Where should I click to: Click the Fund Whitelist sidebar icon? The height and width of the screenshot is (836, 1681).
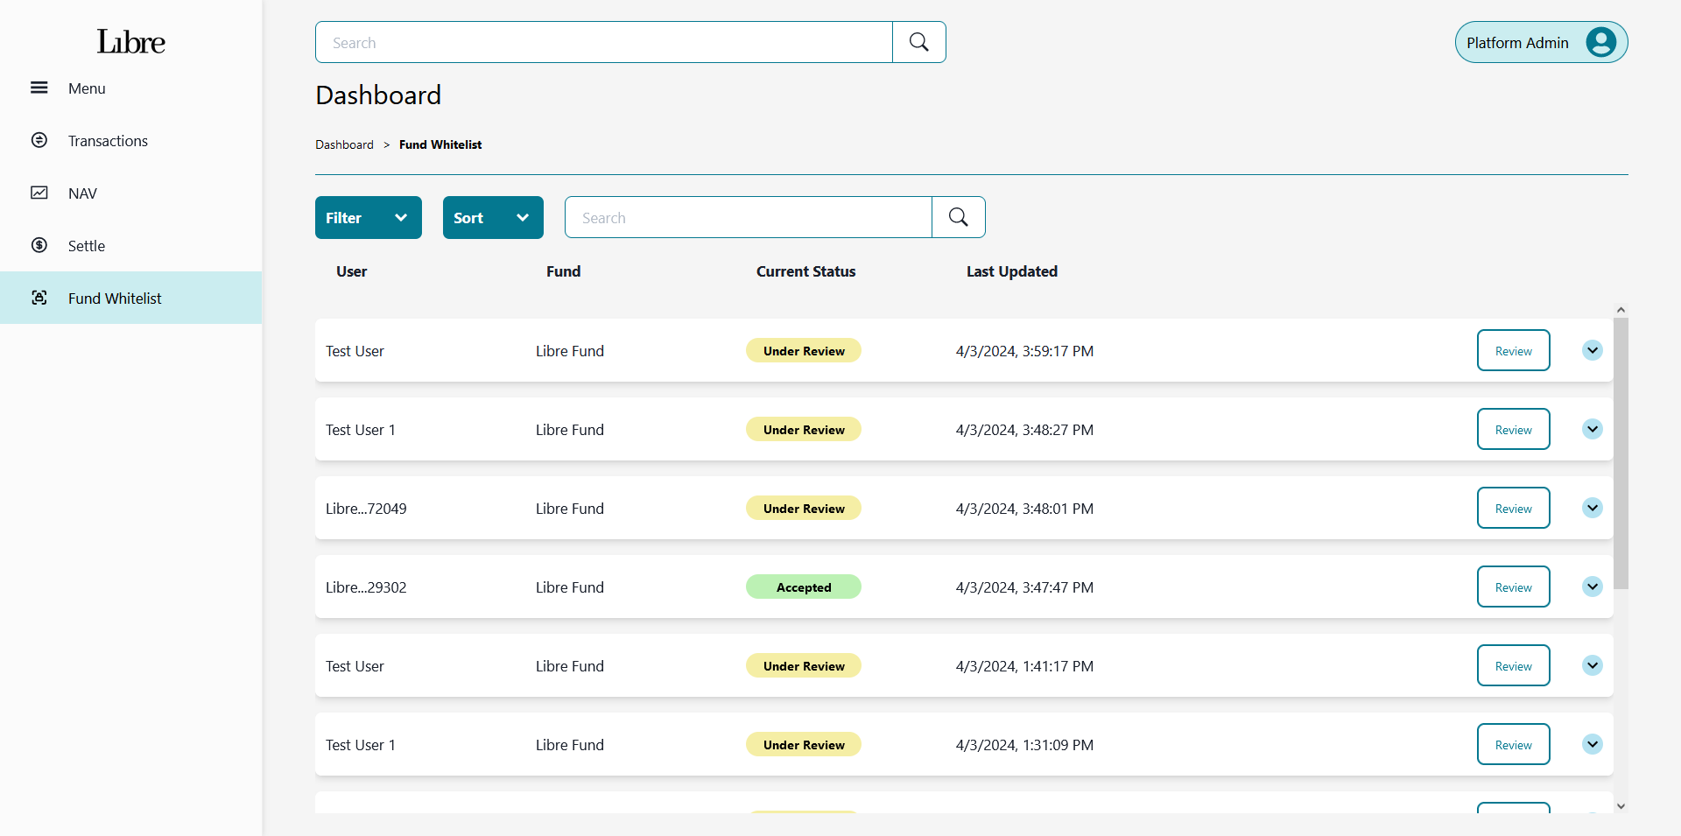point(39,298)
